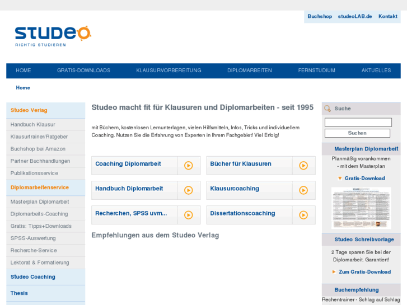Expand the Thesis sidebar section

[x=46, y=293]
